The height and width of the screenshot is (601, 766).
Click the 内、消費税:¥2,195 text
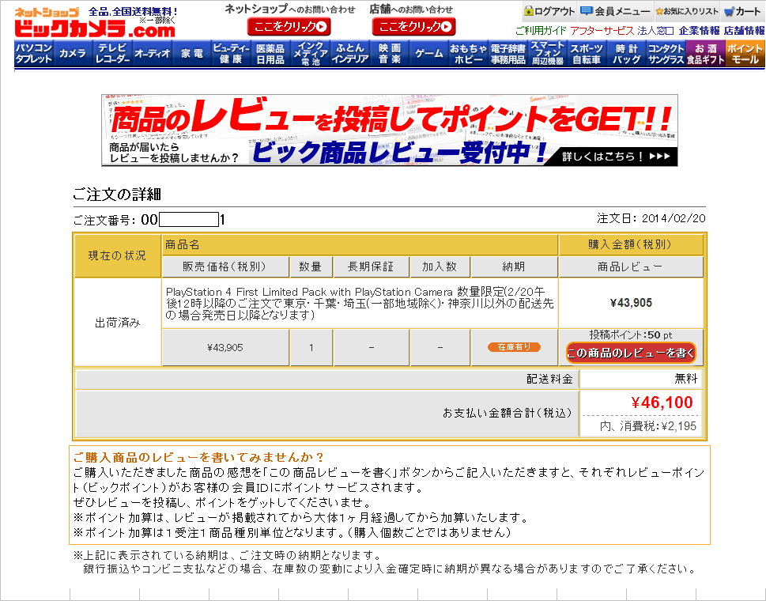[x=647, y=426]
